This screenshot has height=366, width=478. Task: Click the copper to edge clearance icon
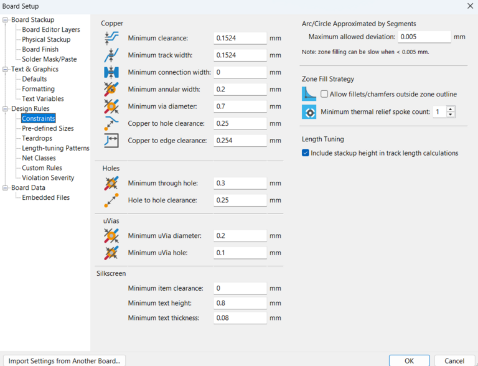tap(111, 141)
